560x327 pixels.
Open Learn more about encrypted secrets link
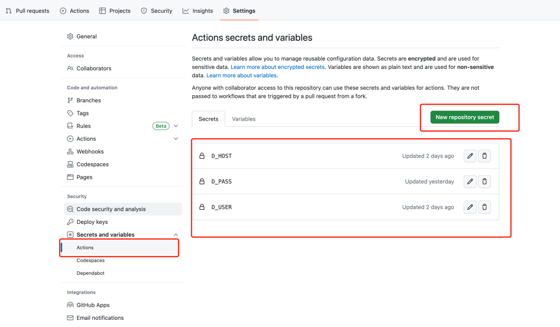point(277,67)
